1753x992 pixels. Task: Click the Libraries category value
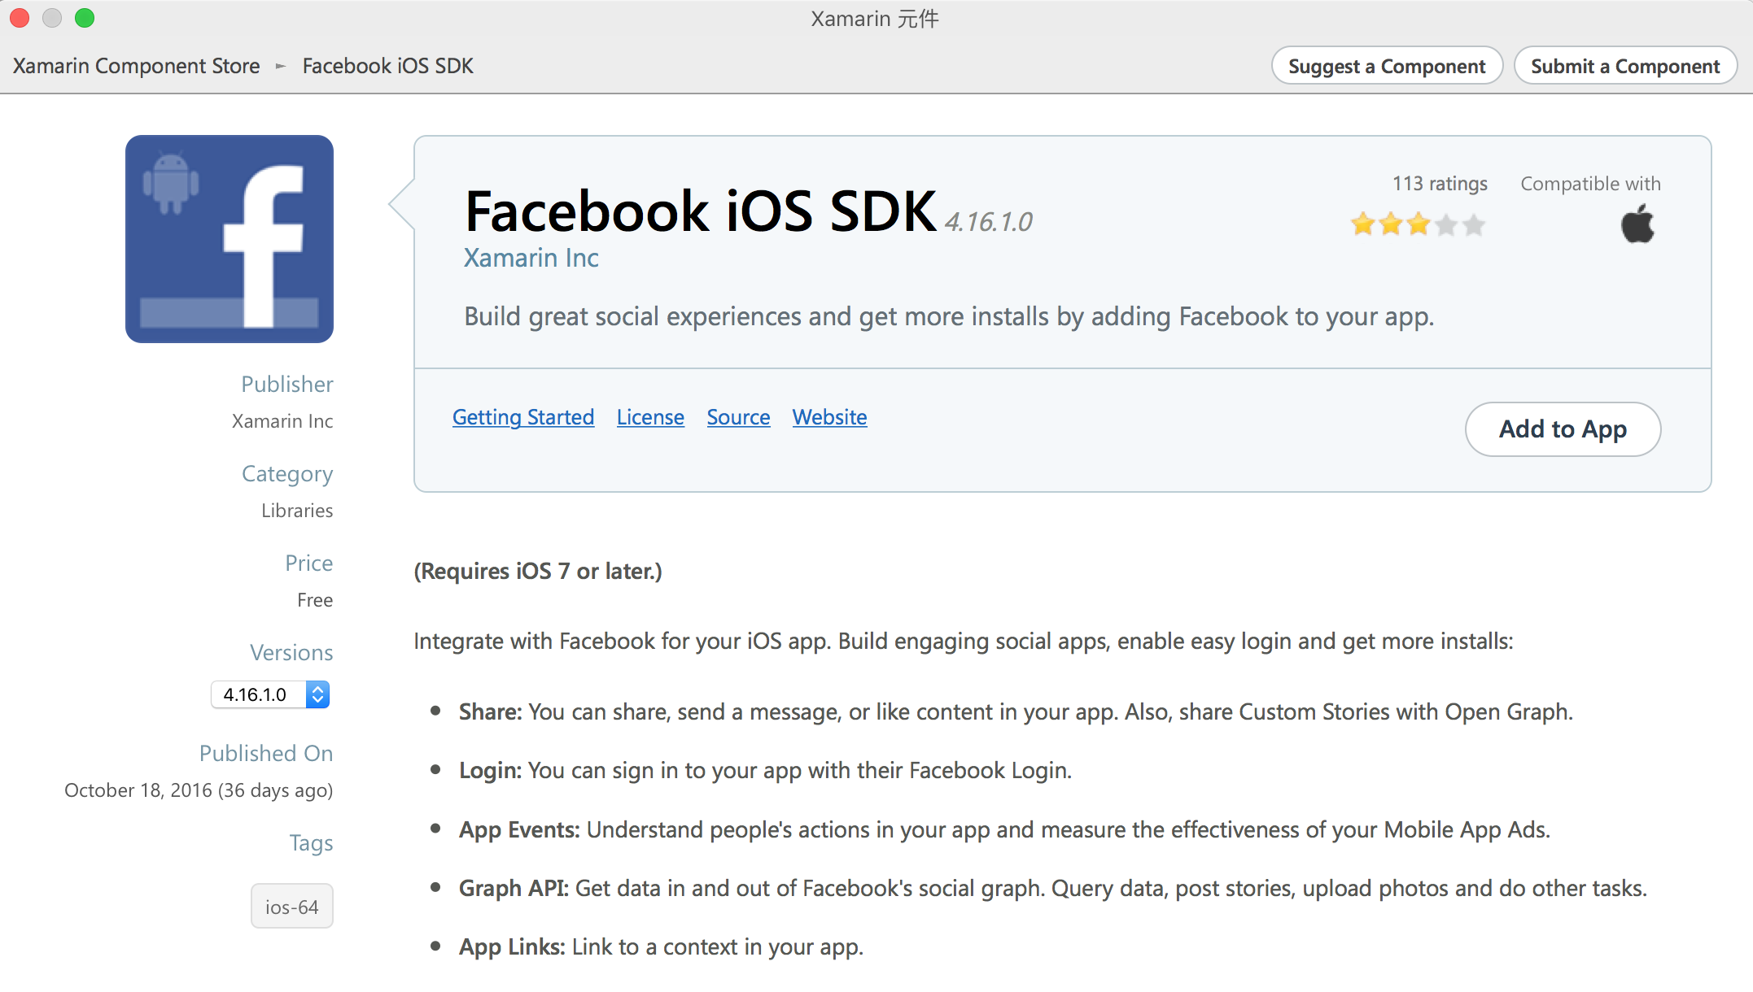(x=297, y=511)
